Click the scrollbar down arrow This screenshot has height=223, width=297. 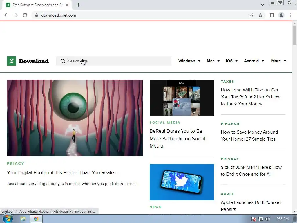pos(294,212)
